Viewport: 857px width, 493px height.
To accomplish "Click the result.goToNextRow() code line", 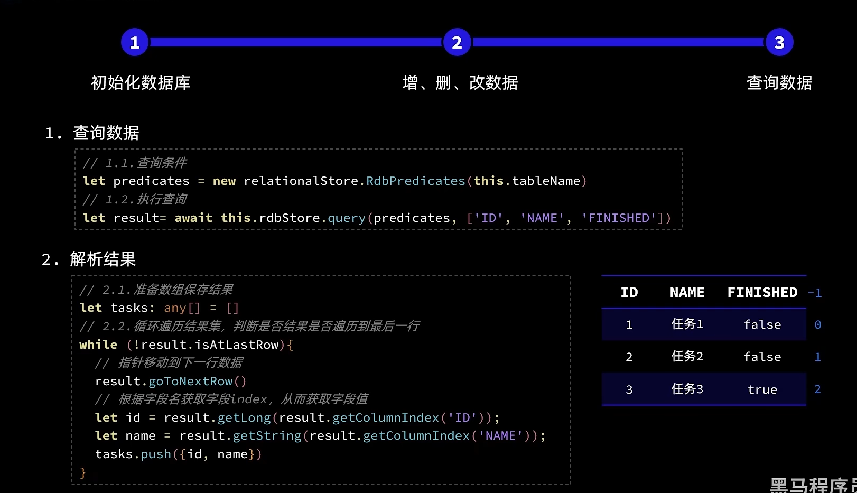I will (x=171, y=381).
